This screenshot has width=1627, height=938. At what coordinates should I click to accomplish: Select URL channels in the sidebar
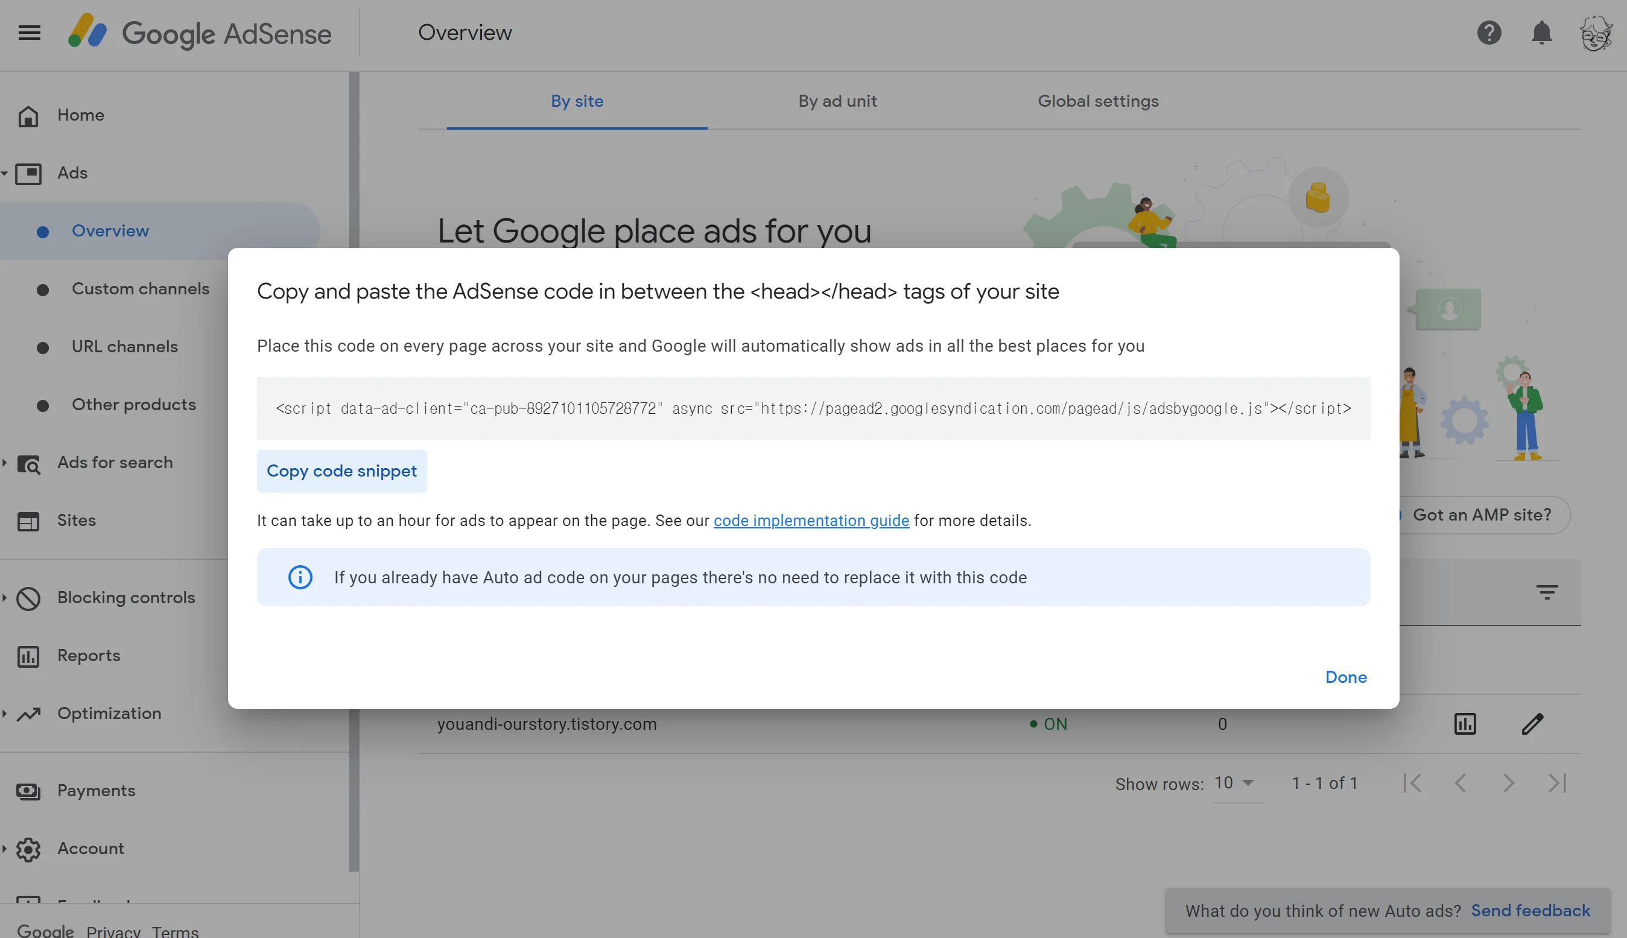point(125,347)
